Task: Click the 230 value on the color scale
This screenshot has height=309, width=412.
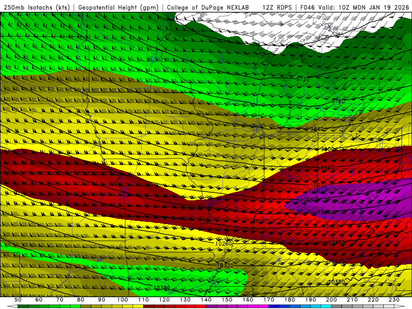Action: pyautogui.click(x=394, y=300)
